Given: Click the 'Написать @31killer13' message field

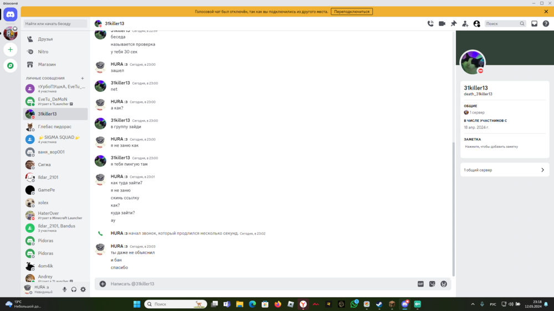Looking at the screenshot, I should click(261, 284).
